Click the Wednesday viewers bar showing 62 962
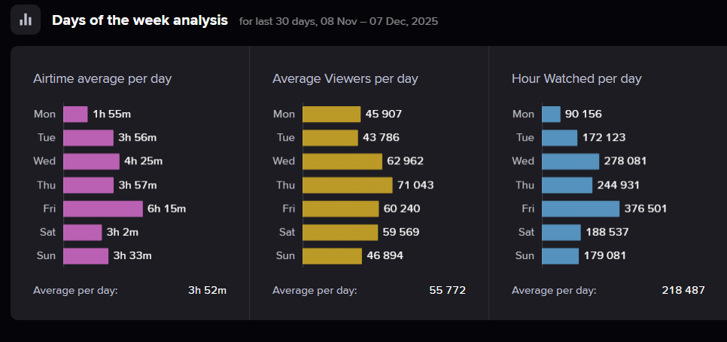This screenshot has height=342, width=727. pos(342,161)
